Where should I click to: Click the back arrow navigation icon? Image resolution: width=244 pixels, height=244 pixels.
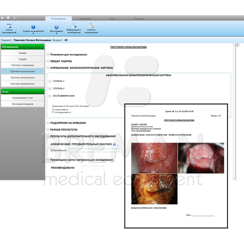pos(2,18)
